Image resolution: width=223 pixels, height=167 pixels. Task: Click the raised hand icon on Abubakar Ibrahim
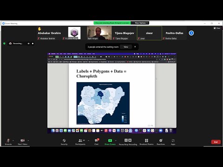tap(39, 29)
